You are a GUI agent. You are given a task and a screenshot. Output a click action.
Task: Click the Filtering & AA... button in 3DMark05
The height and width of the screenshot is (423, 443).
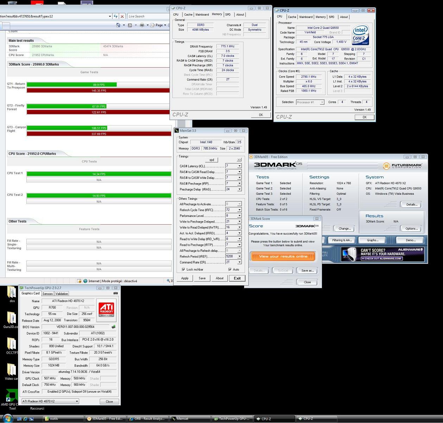[342, 240]
